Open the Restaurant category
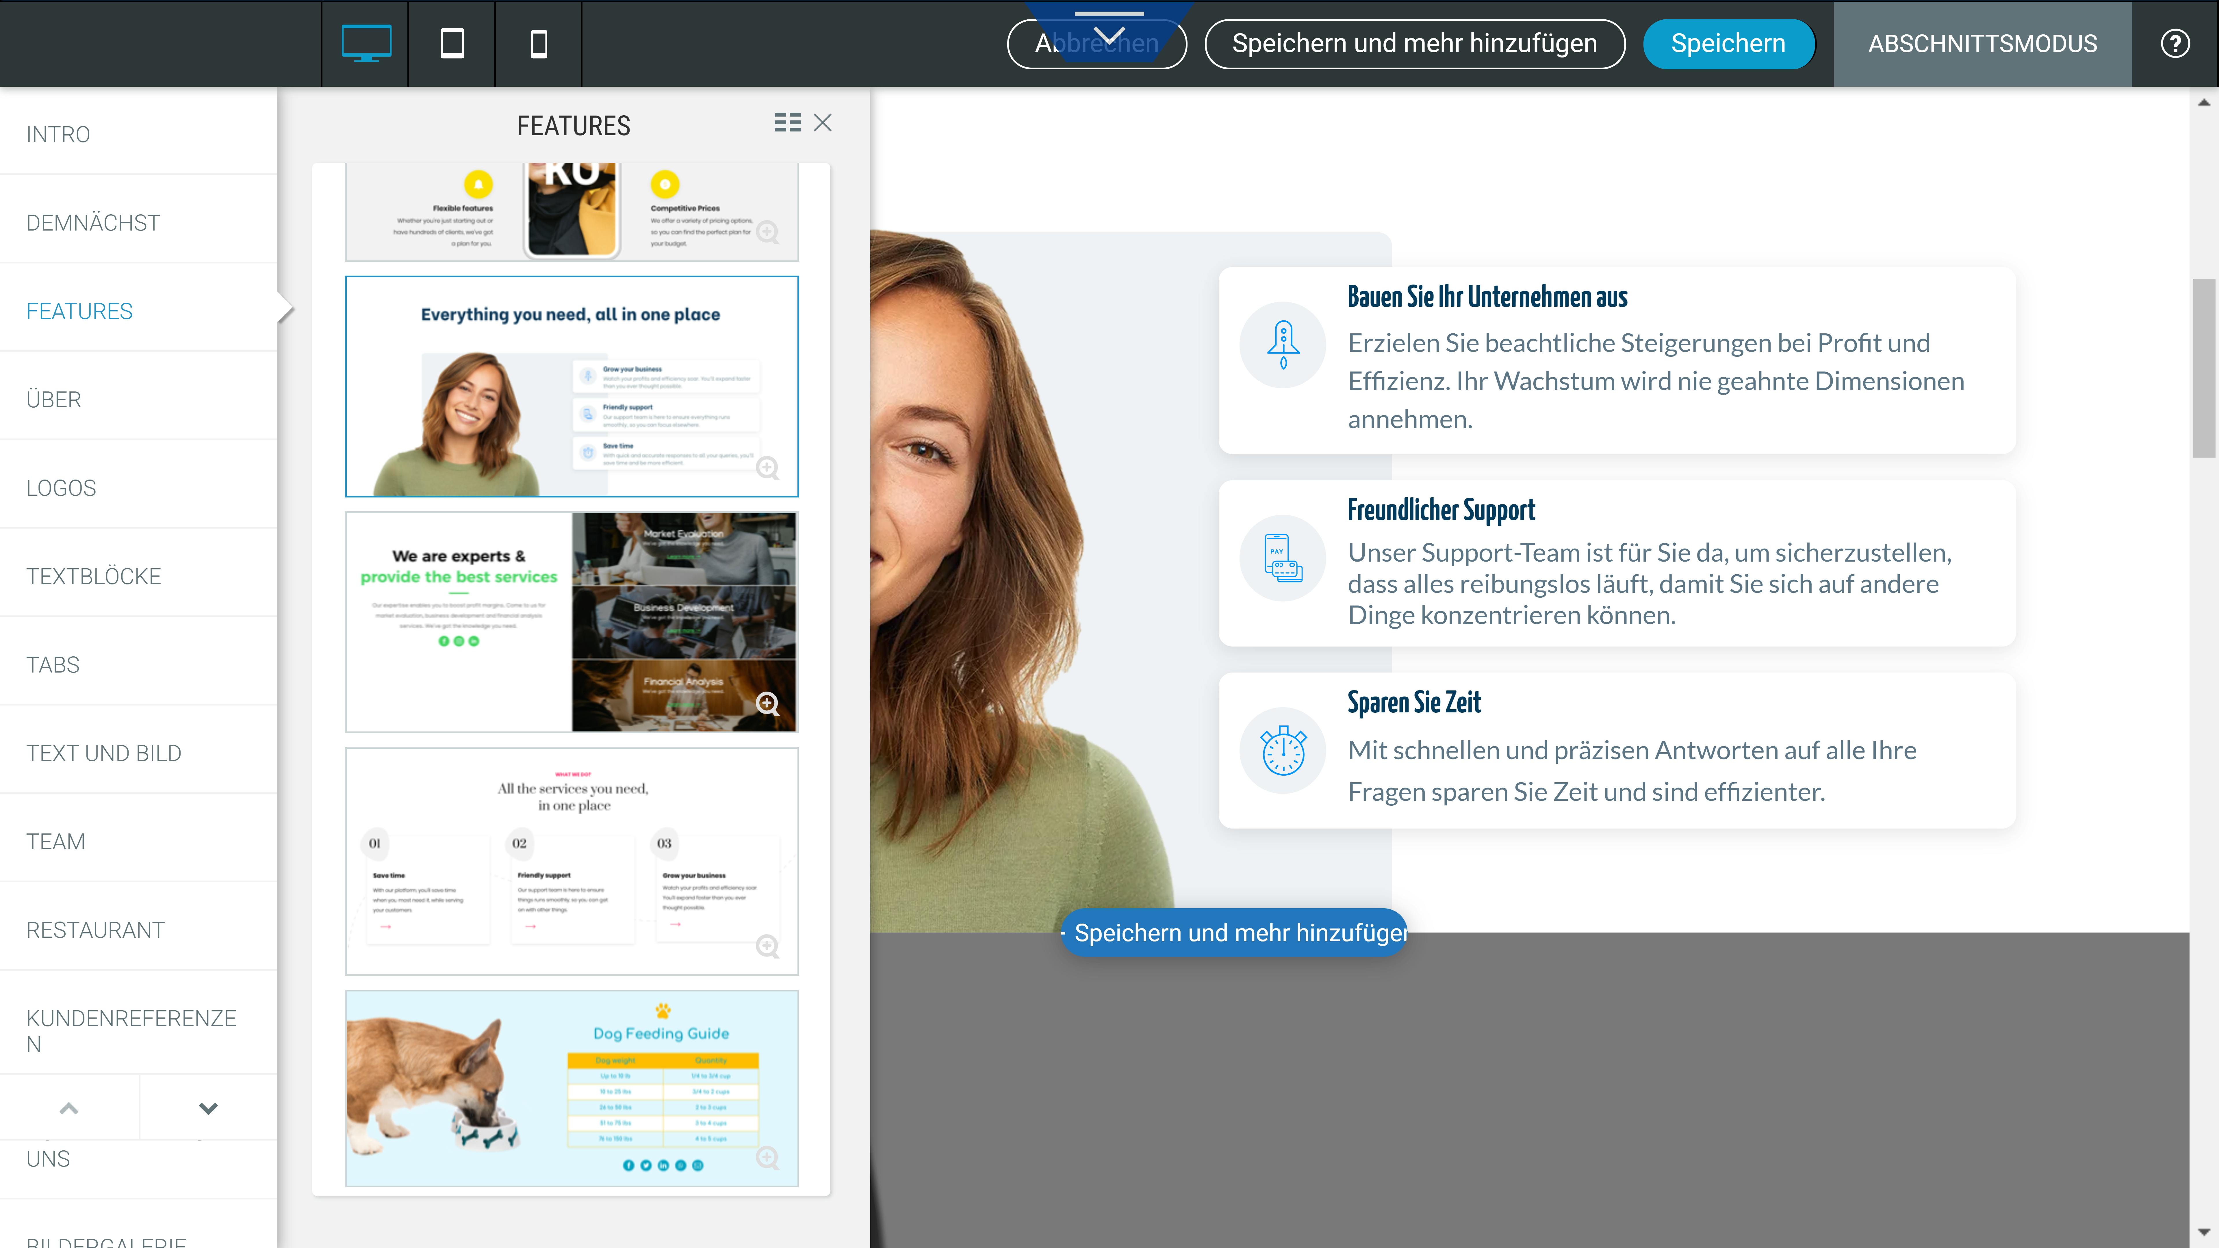The image size is (2219, 1248). pyautogui.click(x=95, y=930)
